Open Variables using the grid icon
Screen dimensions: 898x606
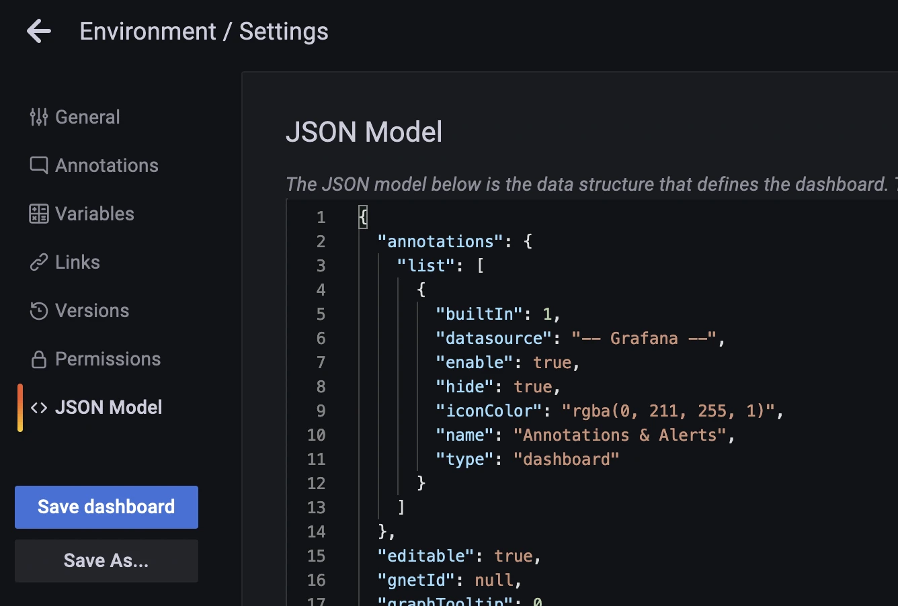(38, 213)
